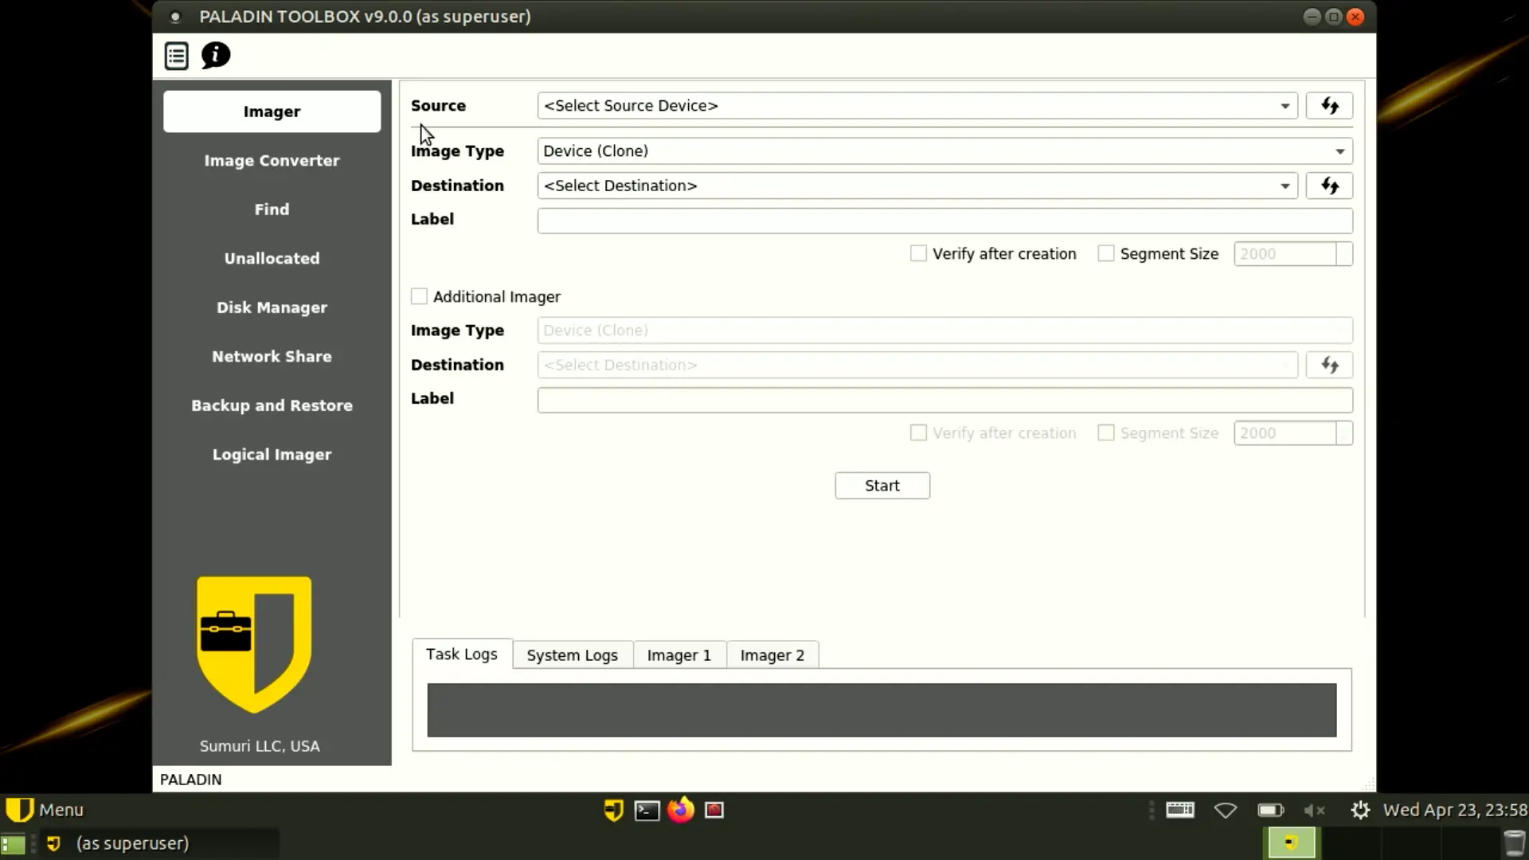The width and height of the screenshot is (1529, 860).
Task: Open Unallocated in the sidebar
Action: (x=272, y=259)
